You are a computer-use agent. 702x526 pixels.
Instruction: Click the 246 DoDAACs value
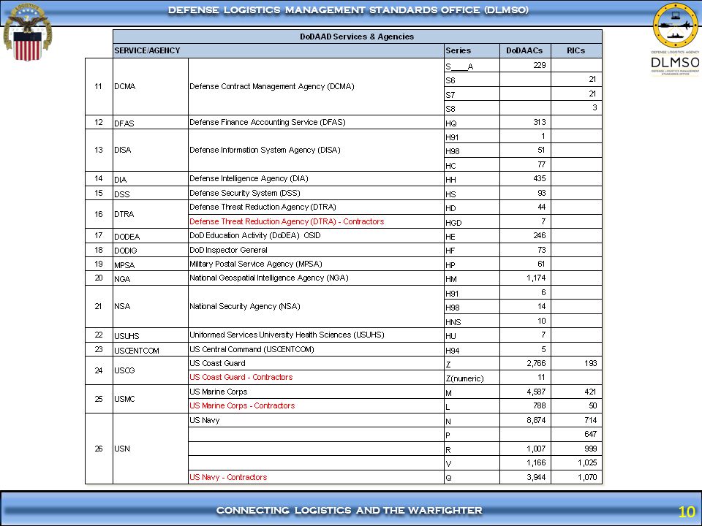point(540,235)
